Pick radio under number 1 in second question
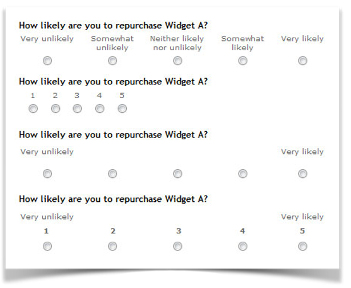The height and width of the screenshot is (288, 351). 33,109
